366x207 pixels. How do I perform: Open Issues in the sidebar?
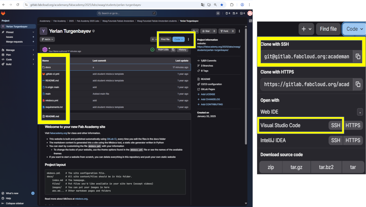pos(18,37)
